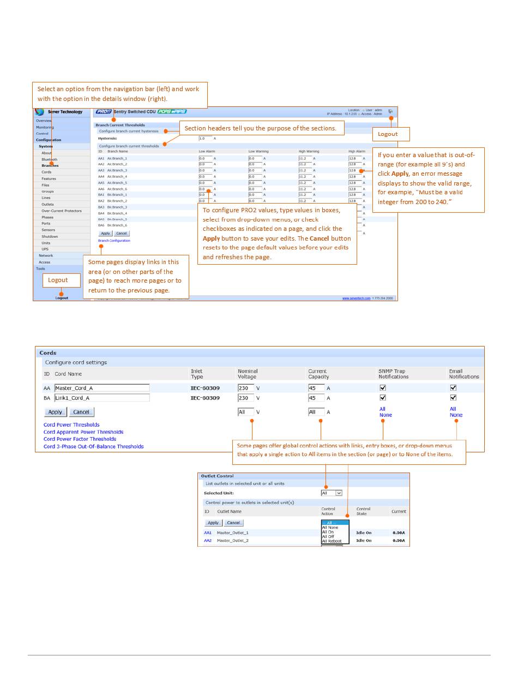This screenshot has width=518, height=681.
Task: Open Cord Power Factor Thresholds link
Action: pos(80,439)
